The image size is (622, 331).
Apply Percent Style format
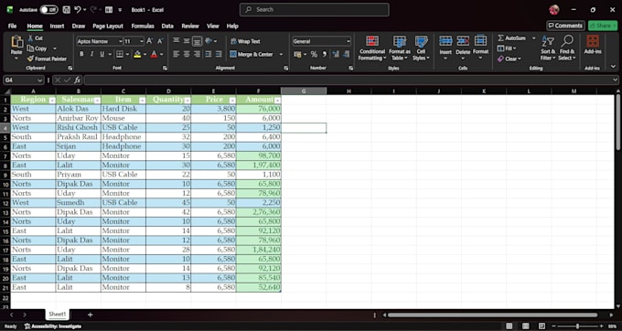(314, 54)
